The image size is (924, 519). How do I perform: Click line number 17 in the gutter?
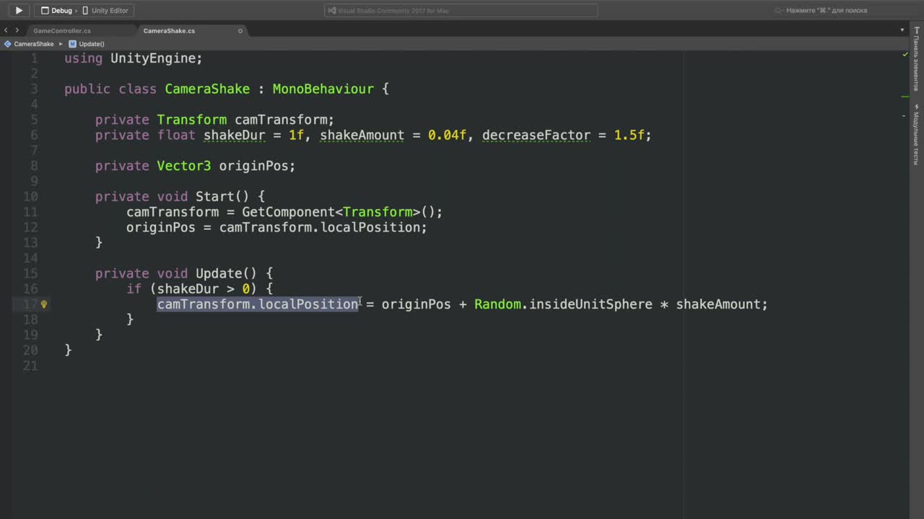[30, 304]
